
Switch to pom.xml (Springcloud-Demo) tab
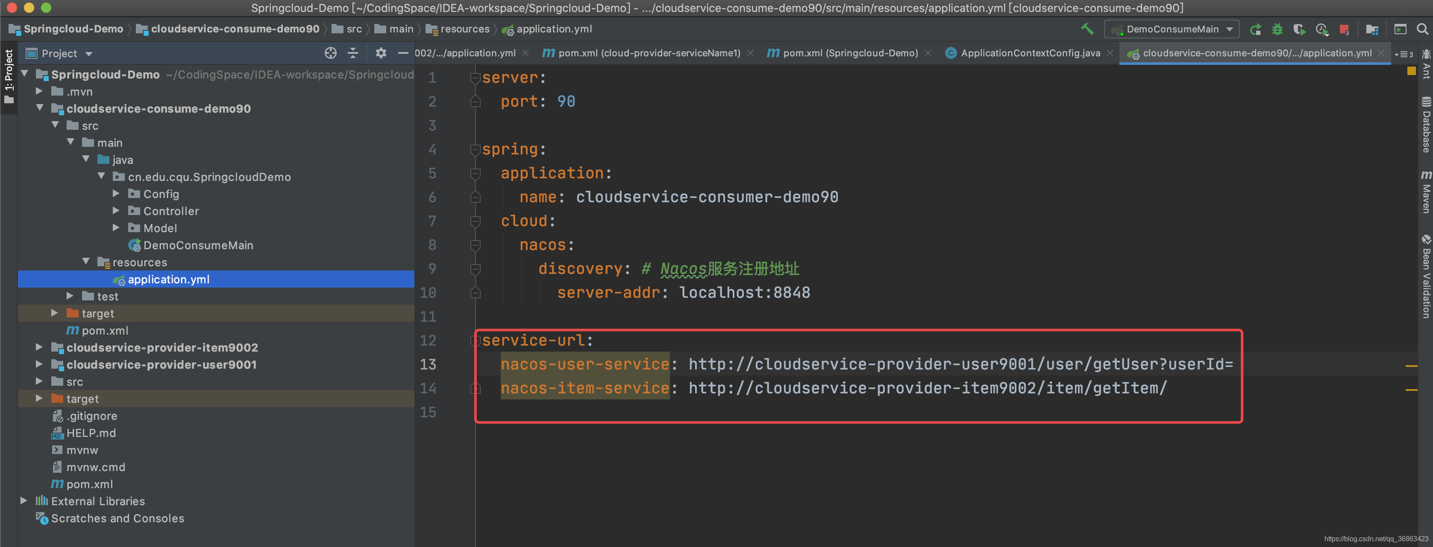click(x=849, y=53)
